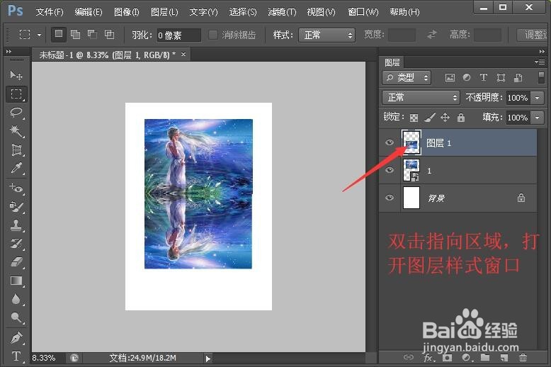The image size is (551, 367).
Task: Choose Subtract from Selection mode
Action: click(92, 34)
